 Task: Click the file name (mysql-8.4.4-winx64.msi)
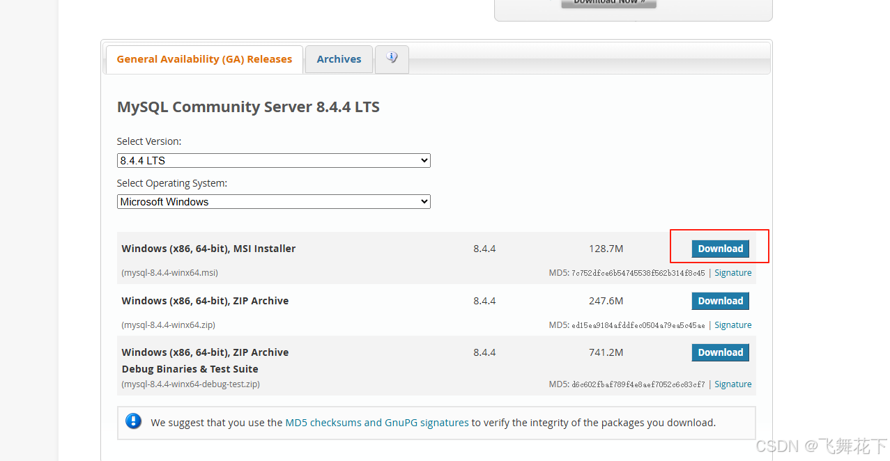coord(169,273)
